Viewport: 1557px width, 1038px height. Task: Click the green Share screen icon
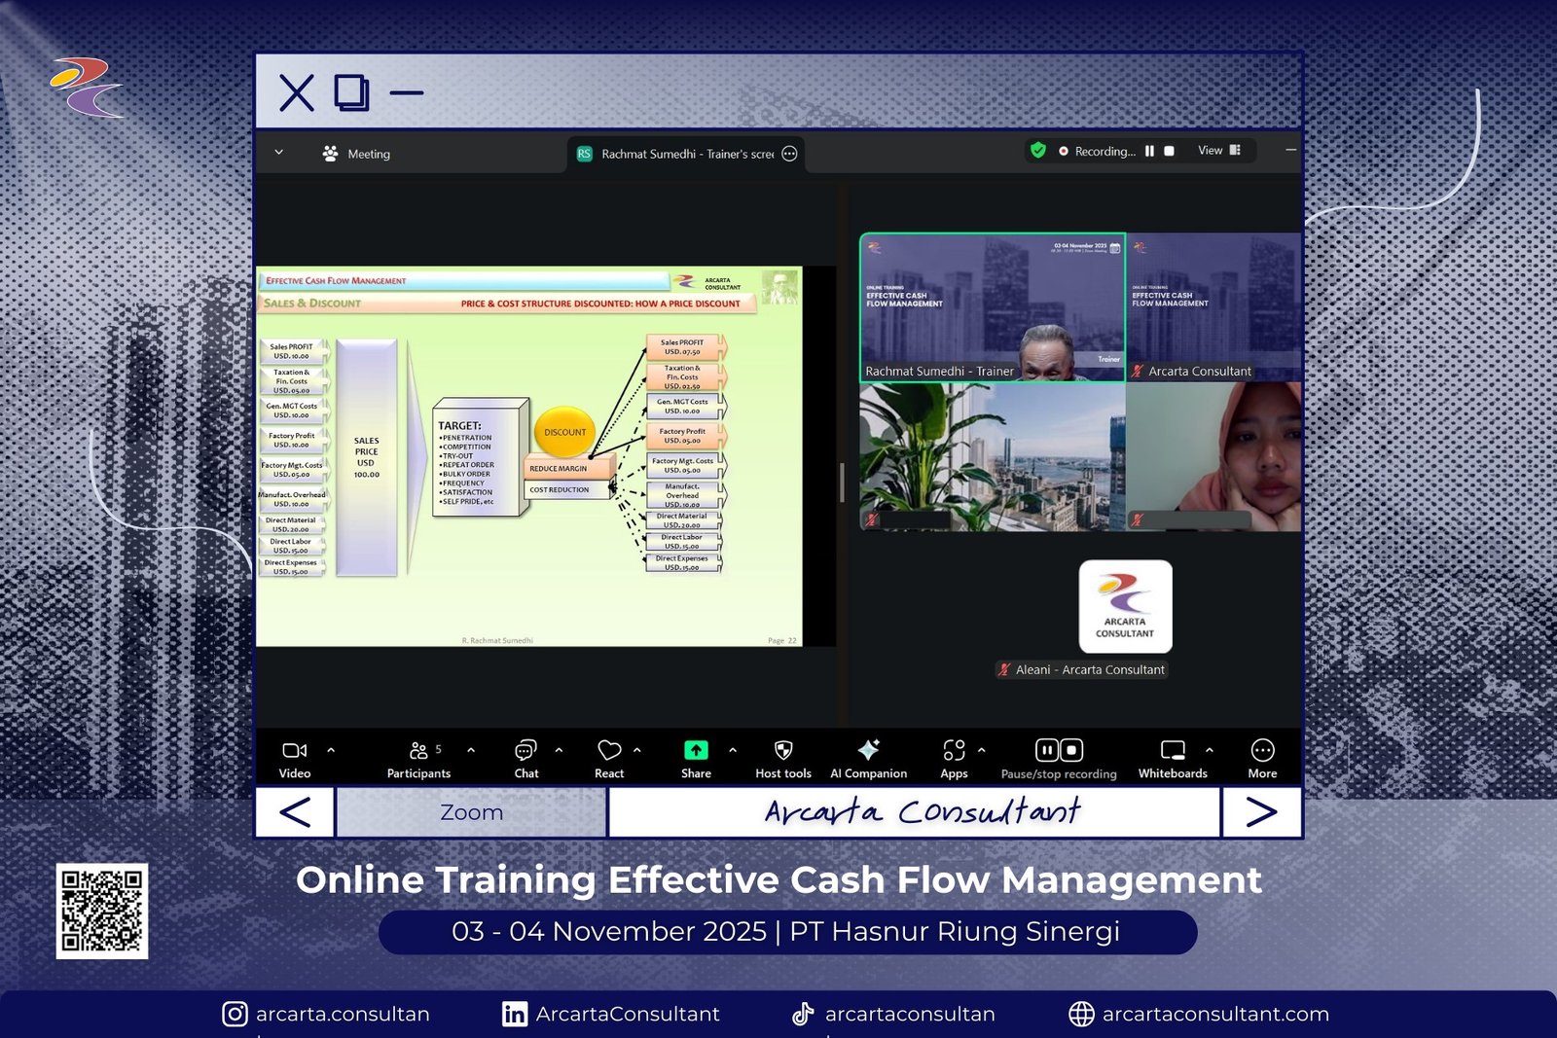[x=696, y=751]
